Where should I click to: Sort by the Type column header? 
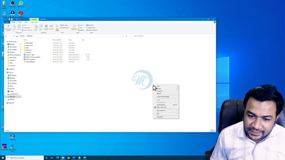[x=70, y=40]
